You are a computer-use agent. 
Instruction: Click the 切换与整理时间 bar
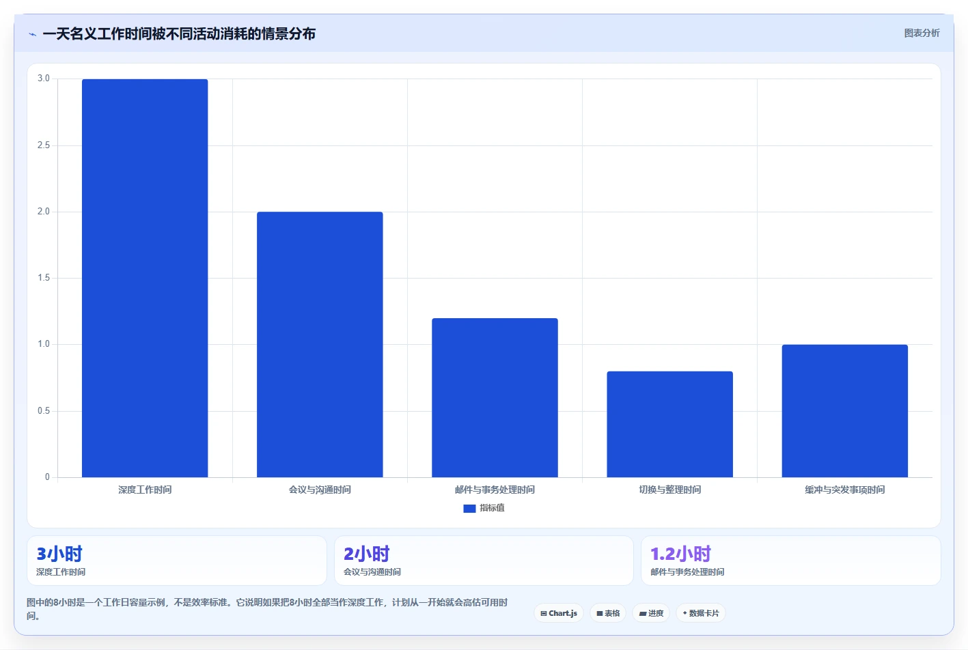coord(669,424)
